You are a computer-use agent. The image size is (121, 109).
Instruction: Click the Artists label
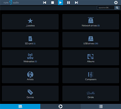pyautogui.click(x=30, y=79)
